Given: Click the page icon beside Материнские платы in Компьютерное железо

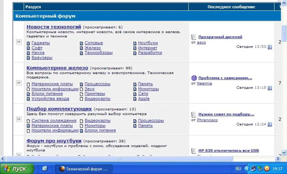Looking at the screenshot, I should click(x=28, y=84).
